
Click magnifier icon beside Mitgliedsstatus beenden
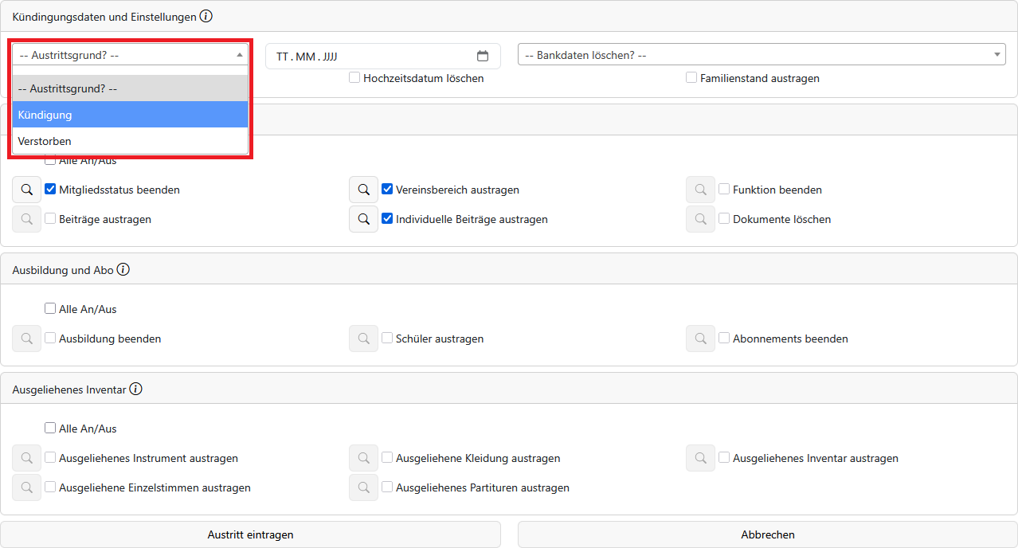point(26,190)
